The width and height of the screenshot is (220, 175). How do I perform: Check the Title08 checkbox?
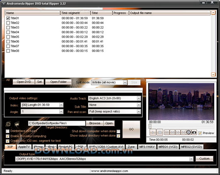[x=8, y=51]
